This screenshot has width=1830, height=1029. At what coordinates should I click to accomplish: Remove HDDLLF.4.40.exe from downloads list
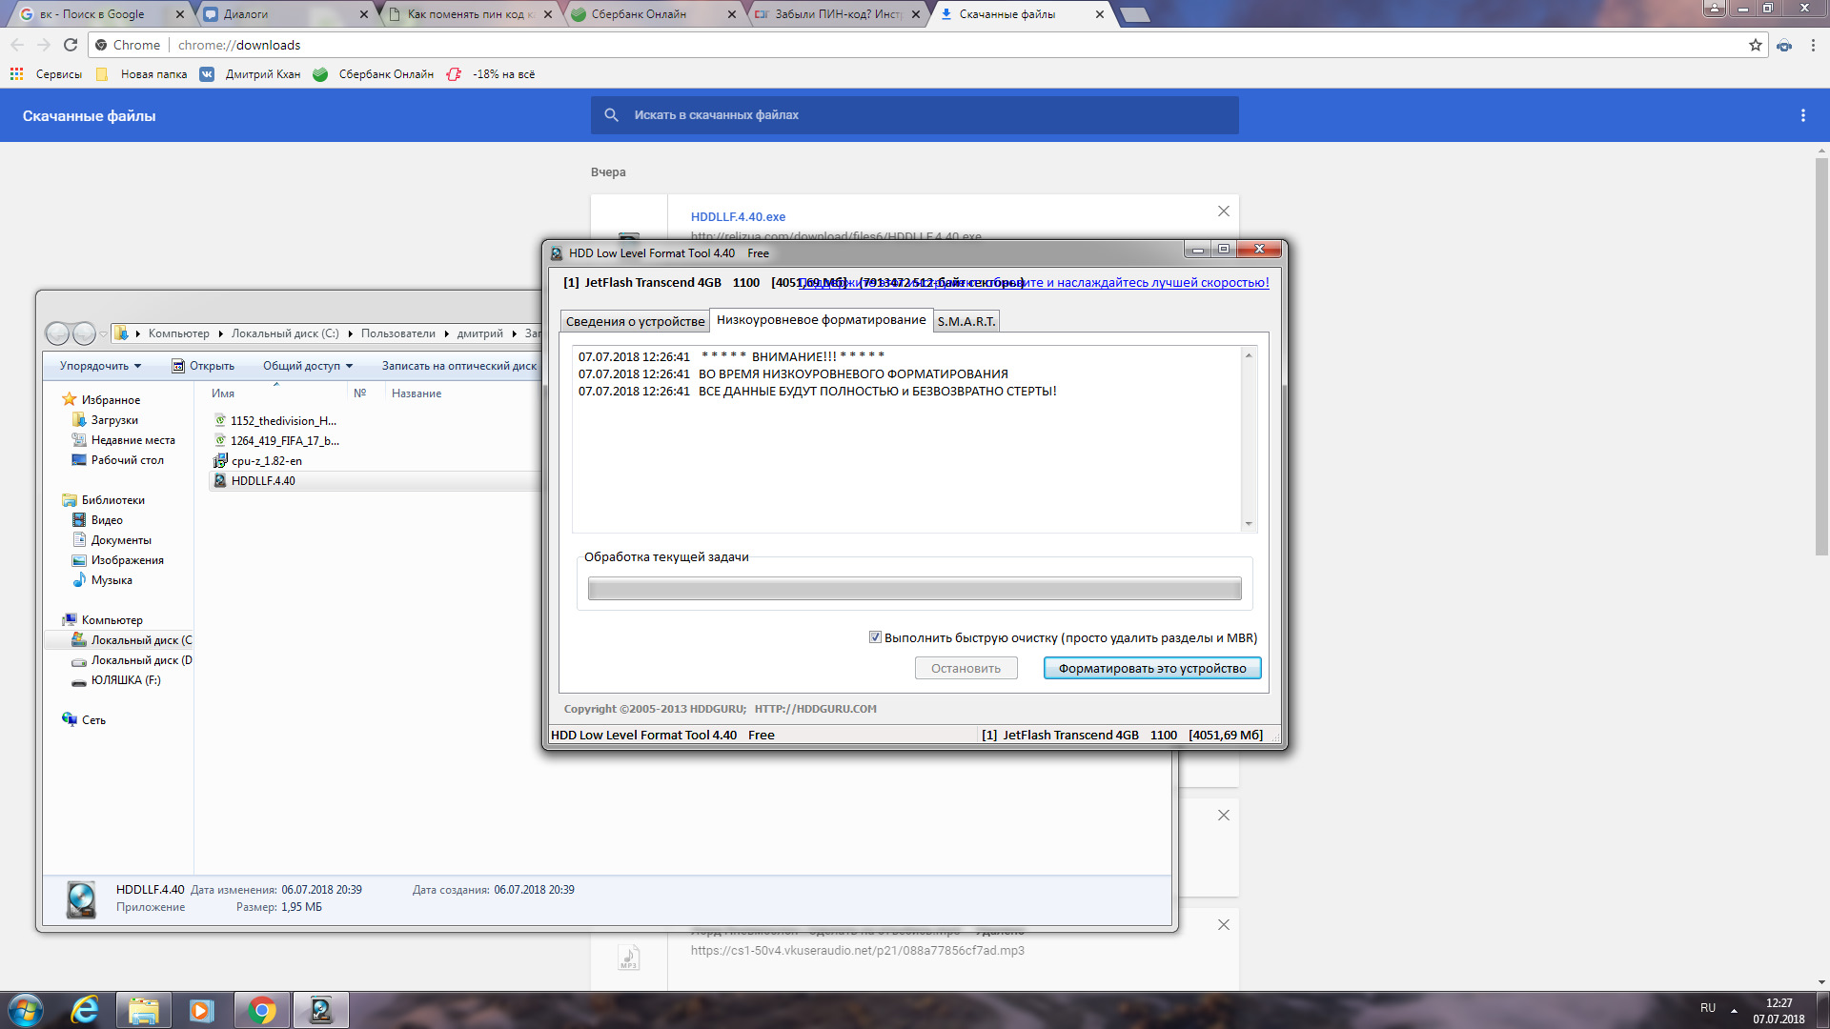(x=1224, y=212)
